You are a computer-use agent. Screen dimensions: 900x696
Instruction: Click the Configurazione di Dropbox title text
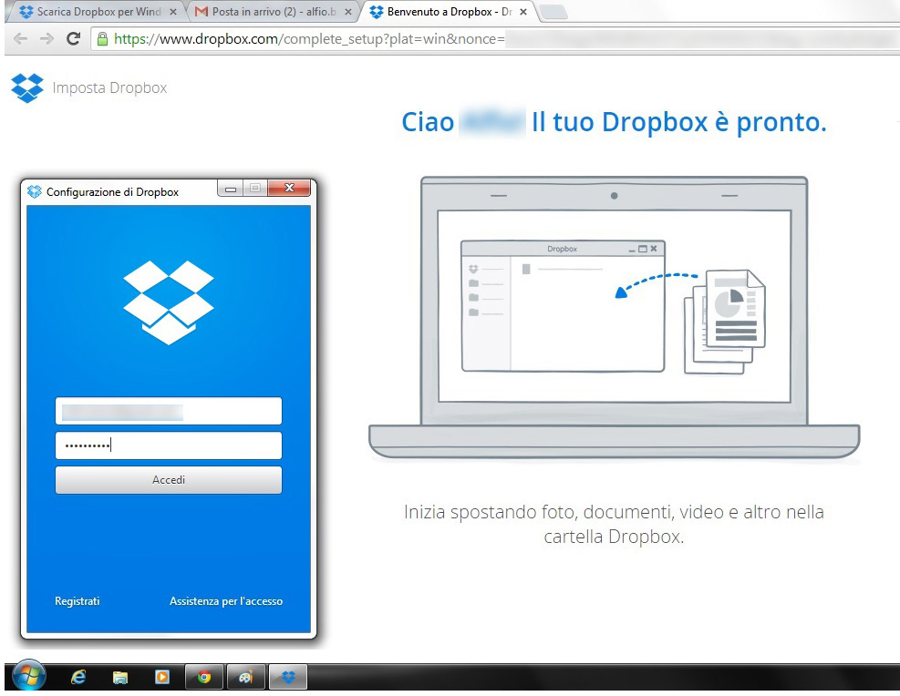click(112, 192)
